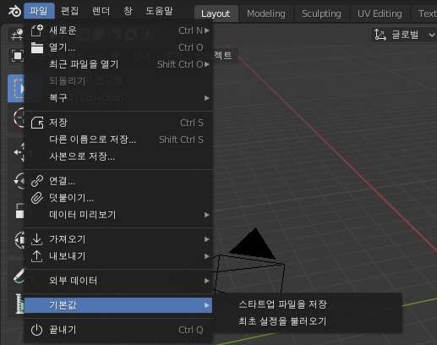The image size is (437, 345).
Task: Switch to the UV Editing workspace tab
Action: click(x=380, y=14)
